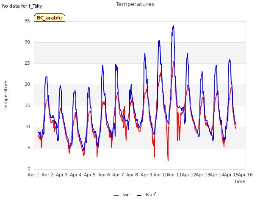Click the Apr 11 x-axis label

pos(175,175)
